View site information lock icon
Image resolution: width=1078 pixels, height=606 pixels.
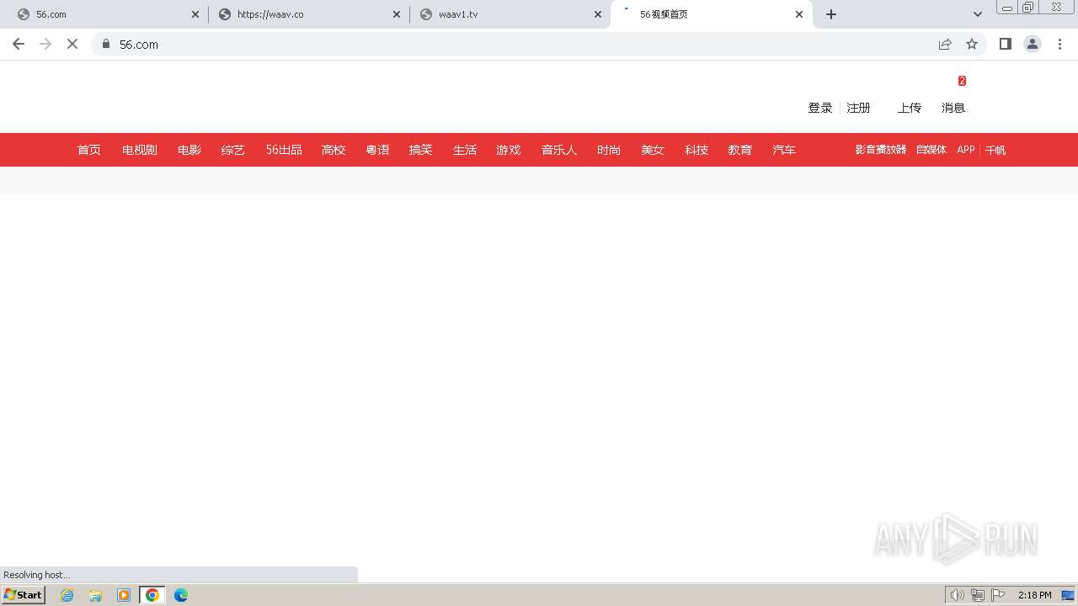coord(106,44)
